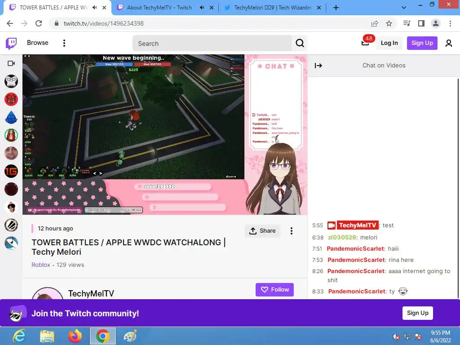This screenshot has width=460, height=345.
Task: Click Sign Up in the purple banner
Action: tap(417, 313)
